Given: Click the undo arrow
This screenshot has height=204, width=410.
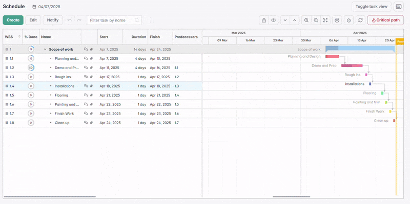Looking at the screenshot, I should [70, 20].
